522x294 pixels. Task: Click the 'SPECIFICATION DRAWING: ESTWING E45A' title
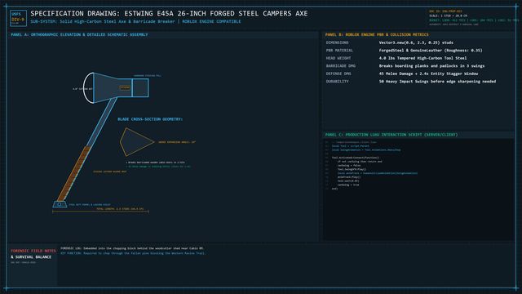[169, 13]
